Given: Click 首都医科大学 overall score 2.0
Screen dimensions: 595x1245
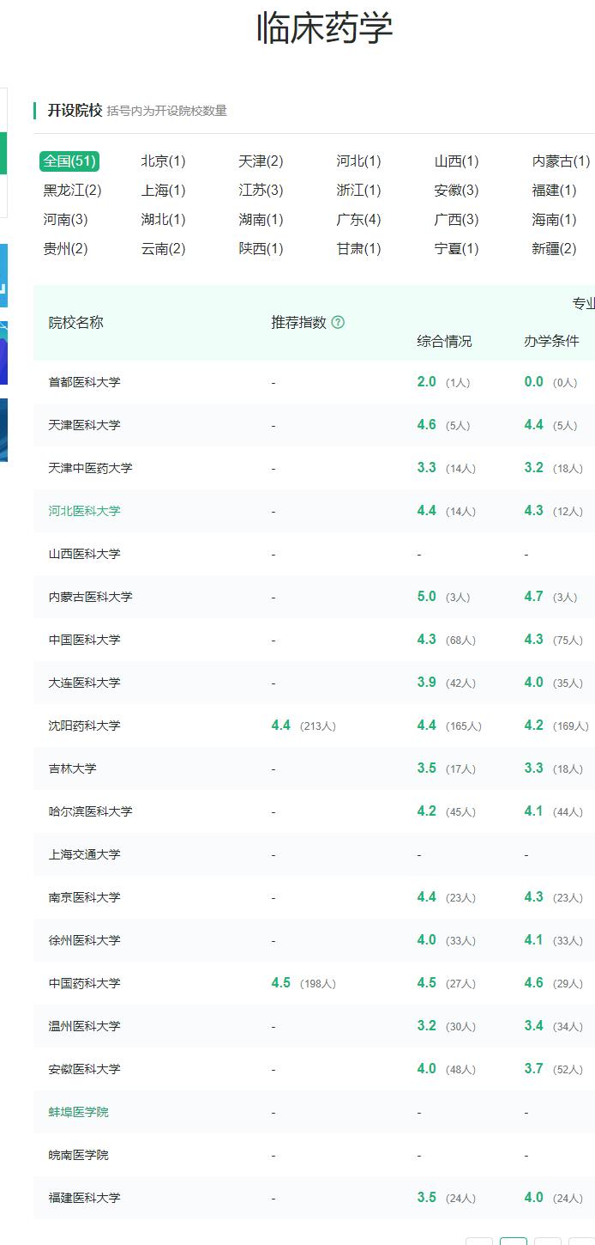Looking at the screenshot, I should click(427, 382).
